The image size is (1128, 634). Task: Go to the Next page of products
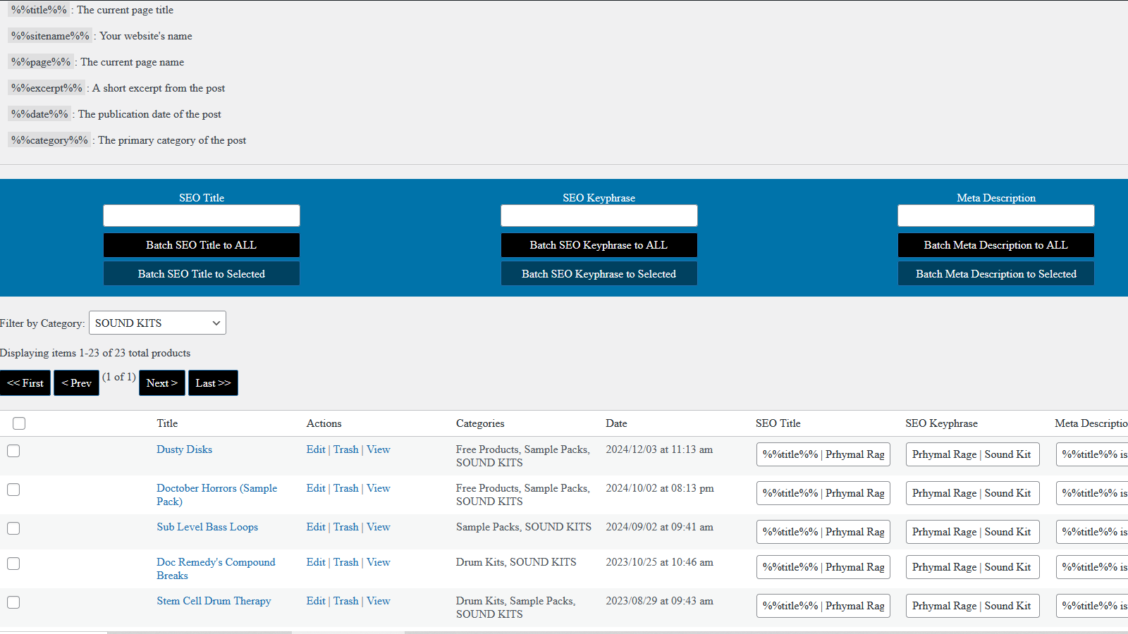pyautogui.click(x=161, y=383)
